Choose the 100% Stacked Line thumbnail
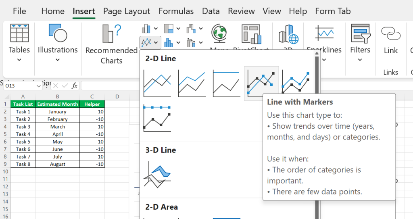413x219 pixels. (x=226, y=83)
